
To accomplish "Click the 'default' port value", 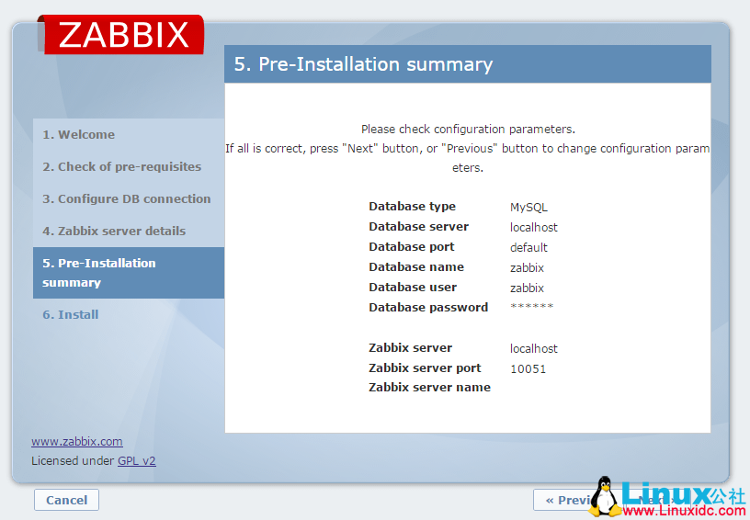I will (528, 247).
